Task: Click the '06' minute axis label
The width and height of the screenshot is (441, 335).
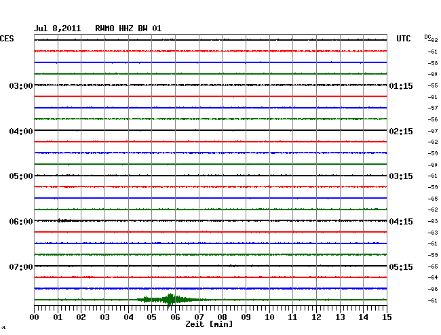Action: (x=175, y=317)
